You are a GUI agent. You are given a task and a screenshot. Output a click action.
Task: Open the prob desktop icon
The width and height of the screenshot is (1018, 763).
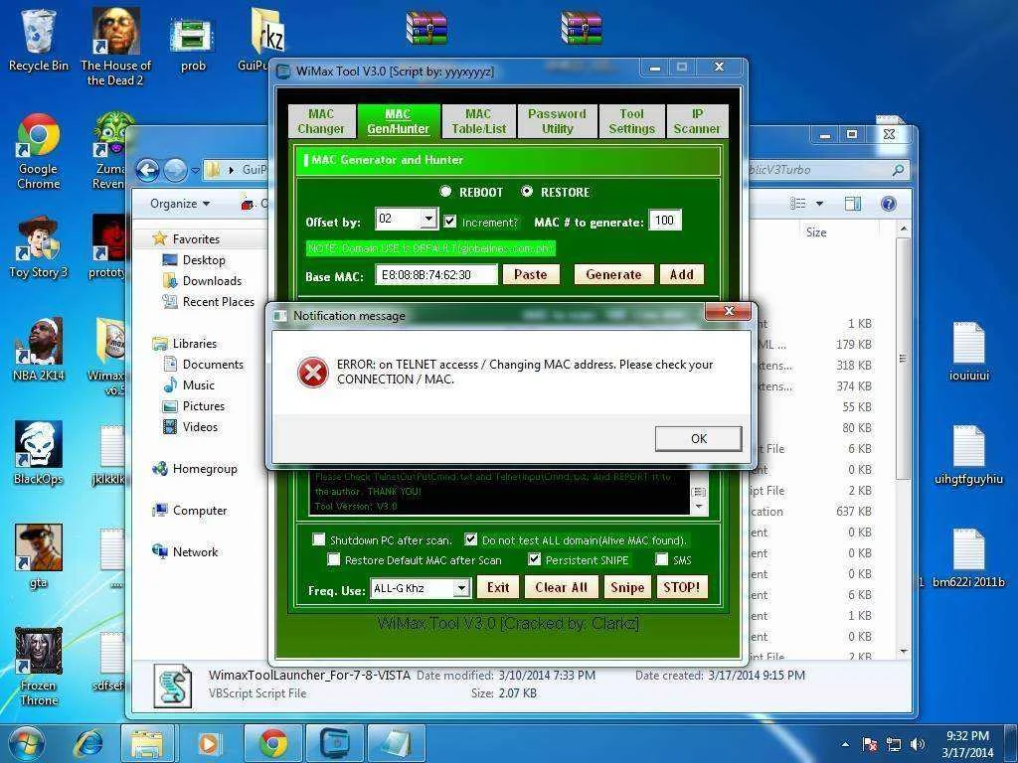tap(193, 44)
